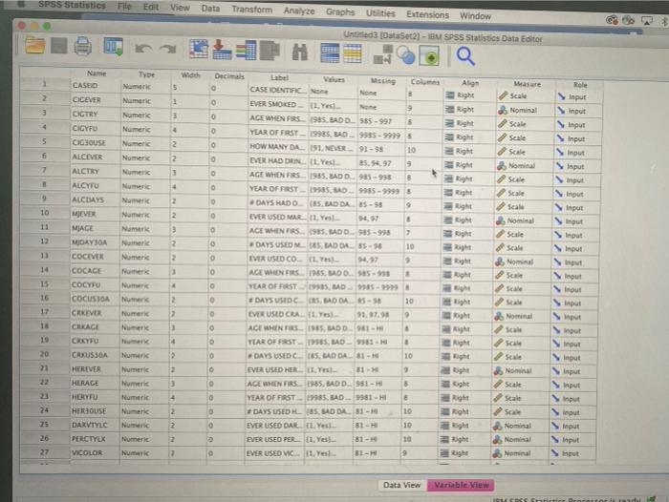This screenshot has width=669, height=502.
Task: Open Role cell for VICOLOR row
Action: (x=572, y=453)
